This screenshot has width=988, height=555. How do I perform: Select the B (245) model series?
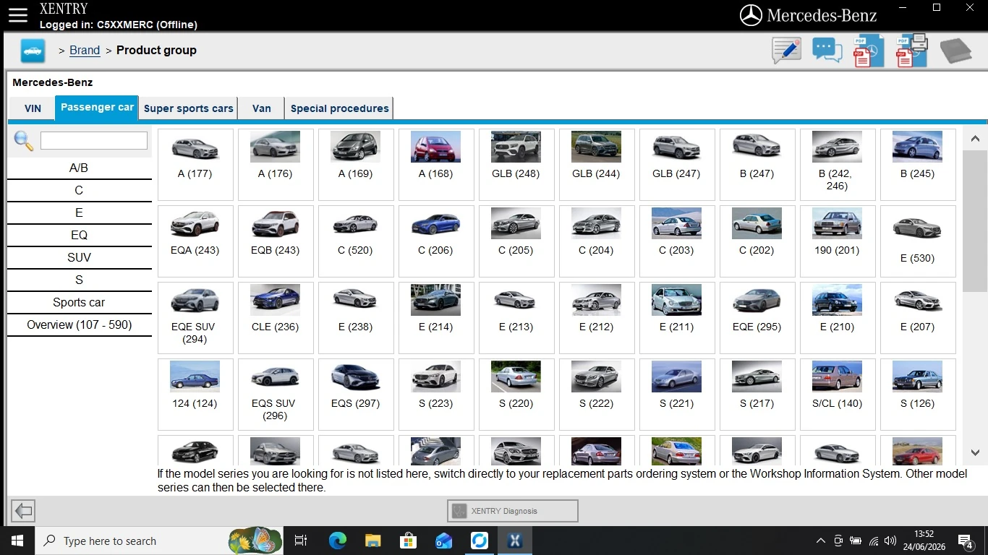coord(918,165)
